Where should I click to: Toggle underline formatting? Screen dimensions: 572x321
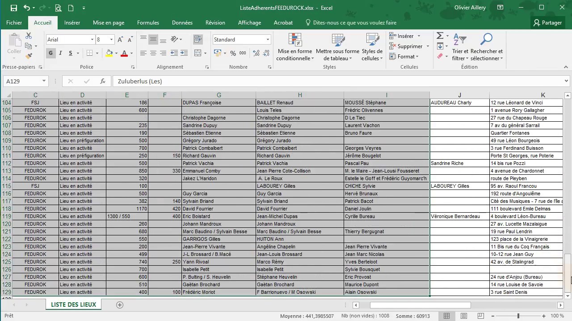(x=71, y=53)
